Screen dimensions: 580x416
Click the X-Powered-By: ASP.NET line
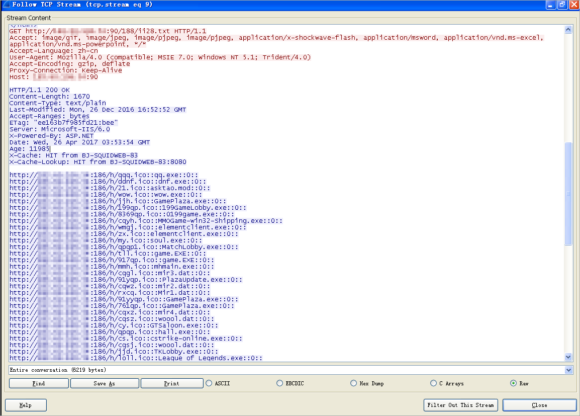51,136
